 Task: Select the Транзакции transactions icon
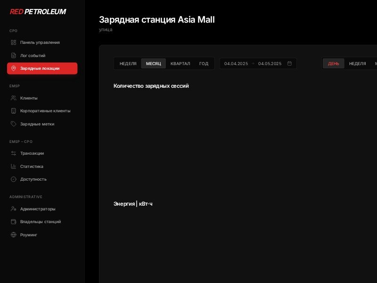(13, 153)
